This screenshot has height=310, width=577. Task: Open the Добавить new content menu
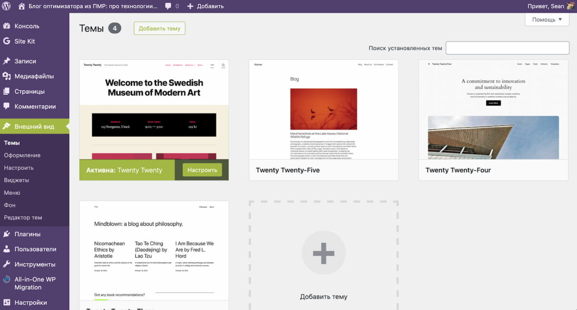[205, 6]
